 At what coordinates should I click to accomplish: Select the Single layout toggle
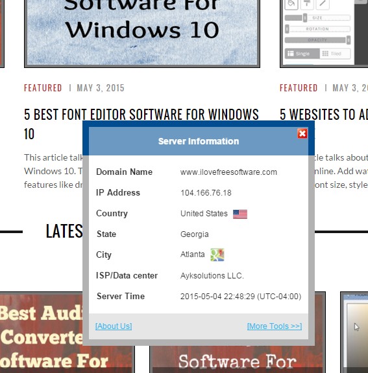(302, 54)
